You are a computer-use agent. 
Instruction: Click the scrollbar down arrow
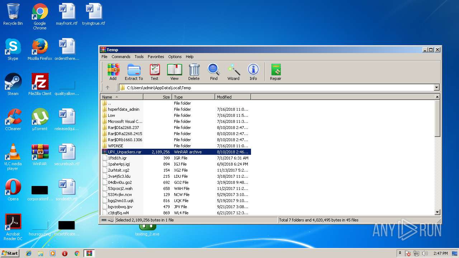437,212
